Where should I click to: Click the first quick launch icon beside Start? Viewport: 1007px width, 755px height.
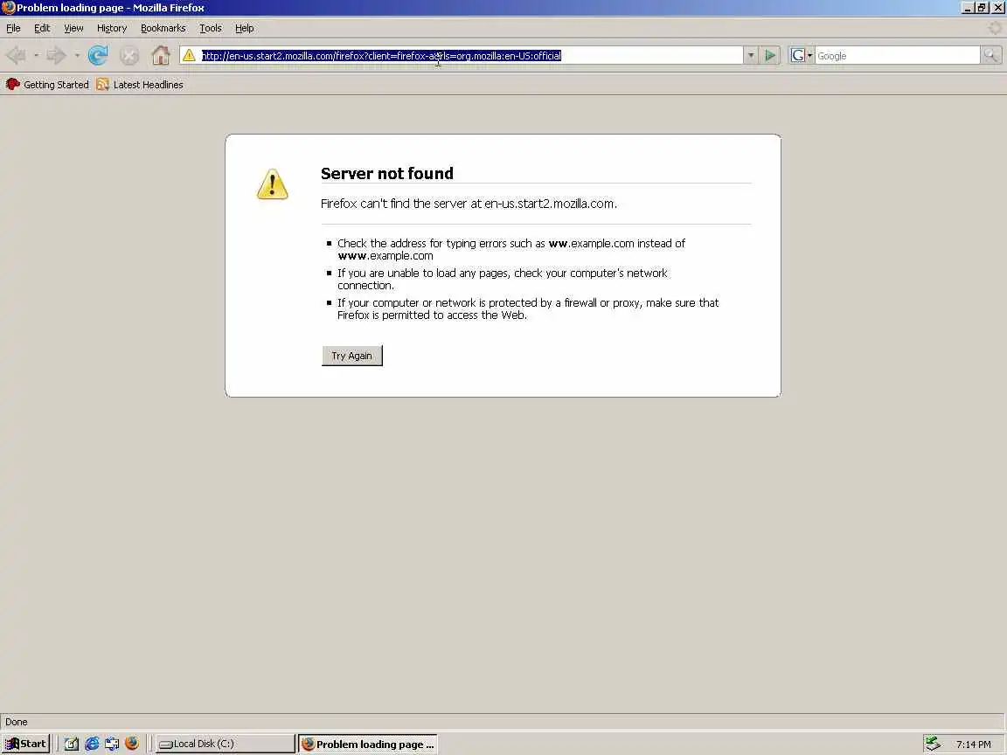pyautogui.click(x=72, y=744)
